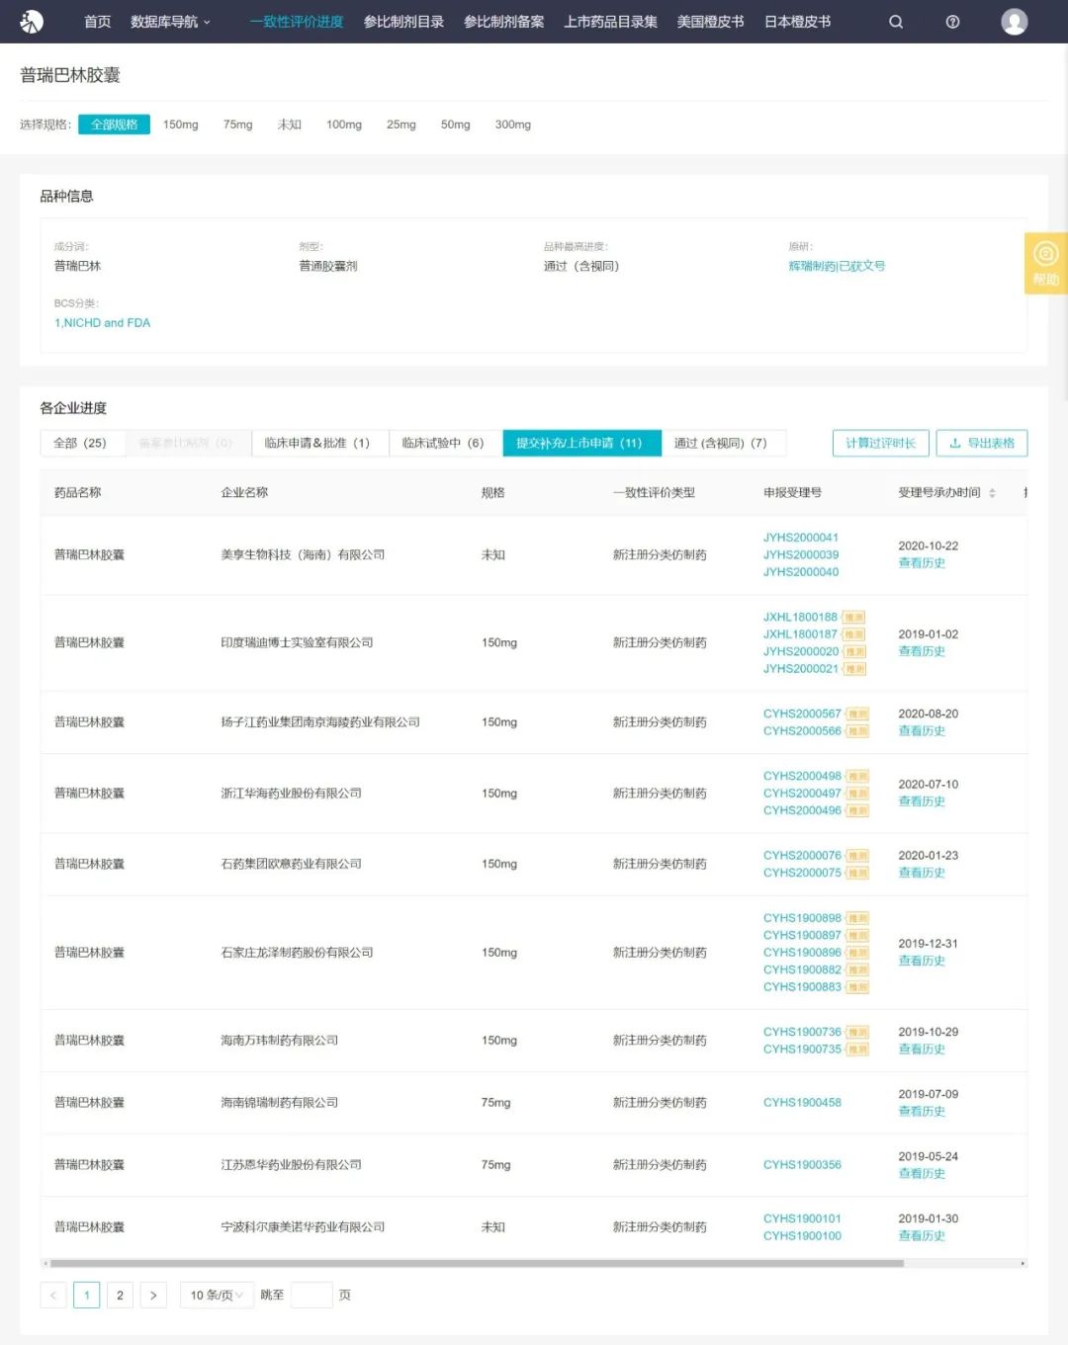The width and height of the screenshot is (1068, 1345).
Task: Filter by 25mg specification
Action: tap(401, 125)
